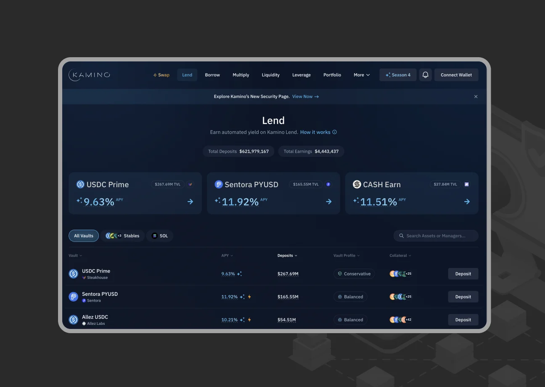Click the PYUSD coin icon in the Sentora PYUSD table row
Screen dimensions: 545x387
tap(74, 297)
